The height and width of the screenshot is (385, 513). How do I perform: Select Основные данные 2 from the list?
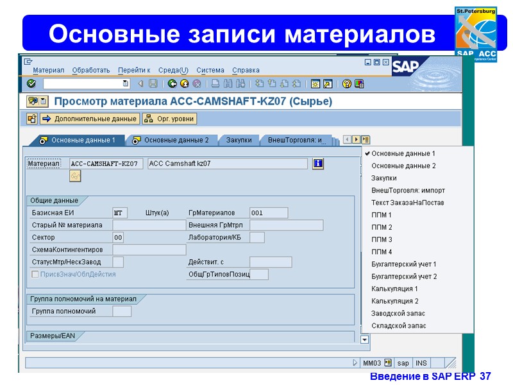[x=403, y=166]
